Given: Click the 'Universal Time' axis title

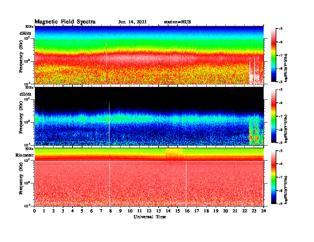Looking at the screenshot, I should (149, 217).
